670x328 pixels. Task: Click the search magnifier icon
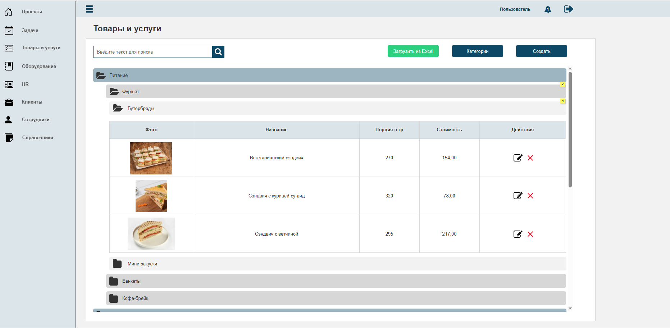[218, 52]
